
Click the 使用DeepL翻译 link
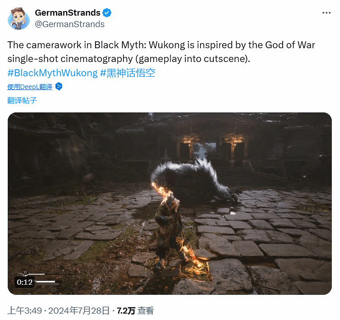[x=30, y=87]
